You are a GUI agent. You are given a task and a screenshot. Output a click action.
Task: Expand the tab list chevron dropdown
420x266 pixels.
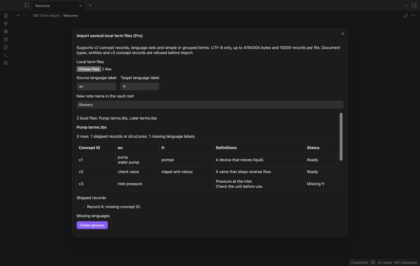click(406, 5)
